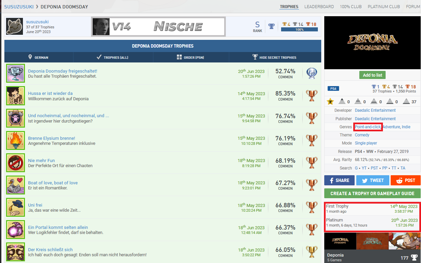Click the Uni frei trophy image

(16, 207)
